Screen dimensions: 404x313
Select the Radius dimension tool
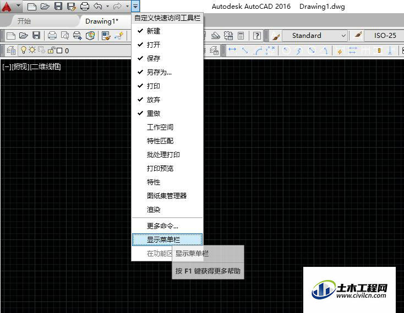pyautogui.click(x=286, y=51)
